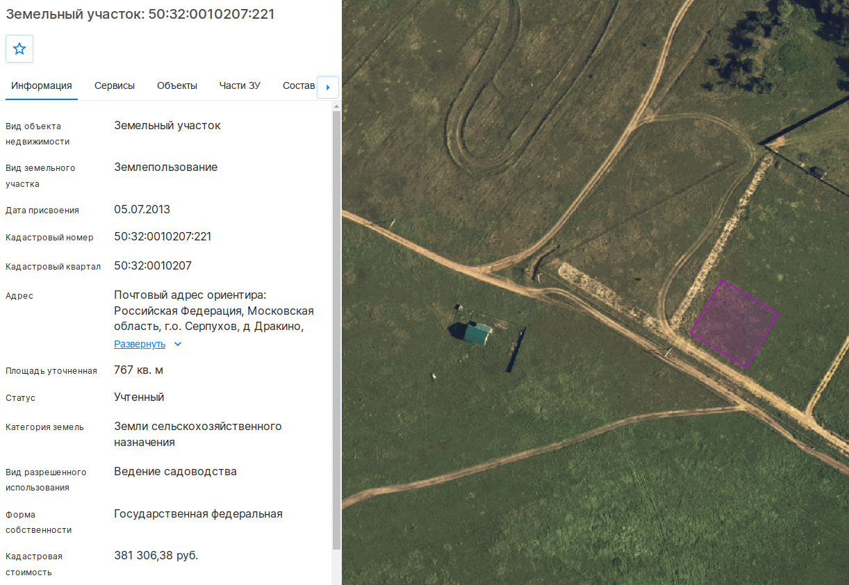Switch to the Объекты tab
849x585 pixels.
(x=177, y=85)
